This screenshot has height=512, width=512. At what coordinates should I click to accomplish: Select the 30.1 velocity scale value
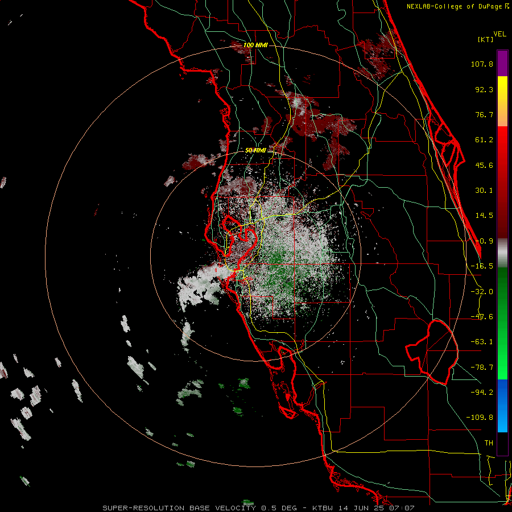click(x=484, y=191)
